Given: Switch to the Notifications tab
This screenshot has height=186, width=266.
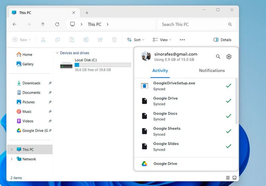Looking at the screenshot, I should tap(212, 71).
